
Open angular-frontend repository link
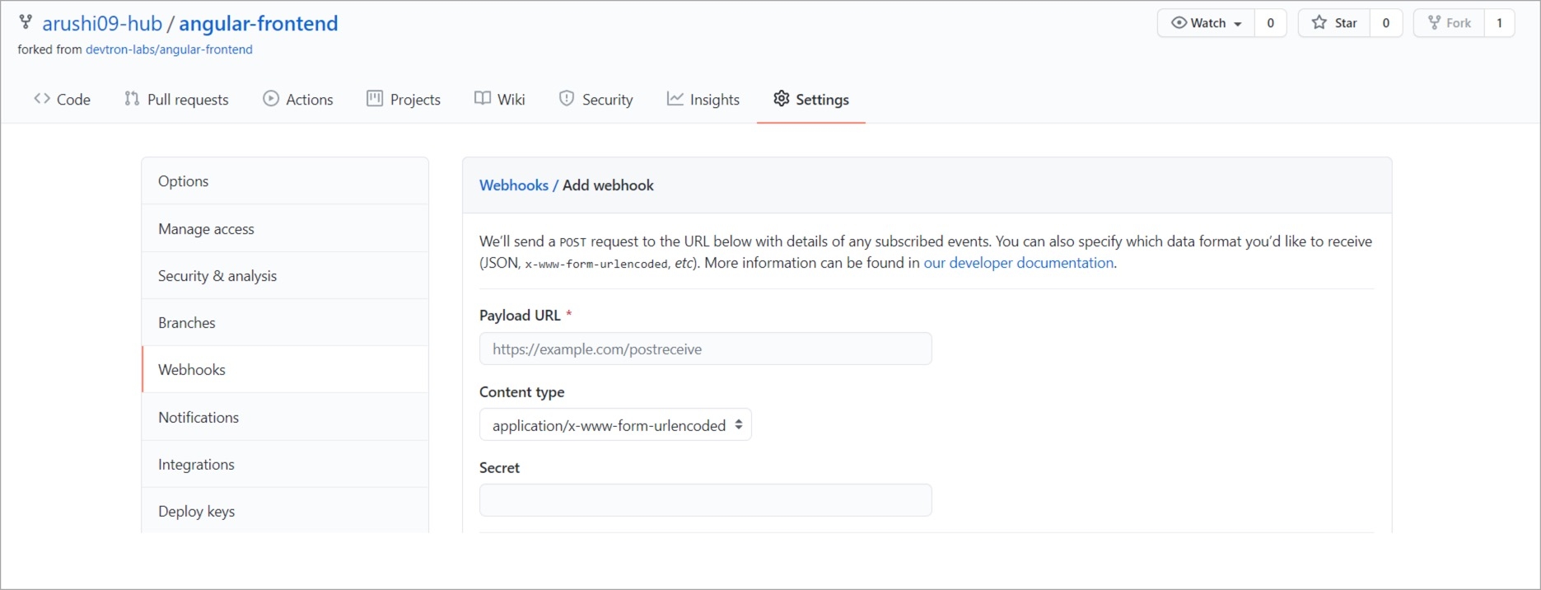259,24
